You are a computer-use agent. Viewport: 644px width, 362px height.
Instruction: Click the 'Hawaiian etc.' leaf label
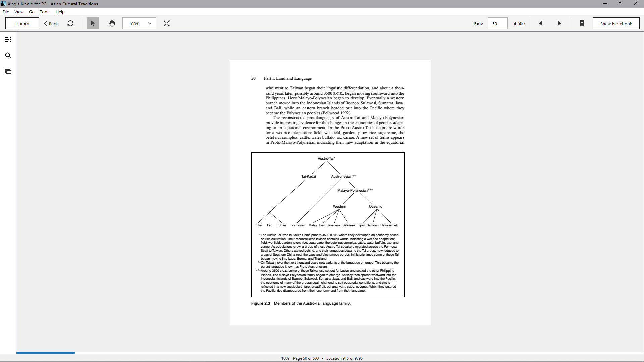[x=390, y=225]
